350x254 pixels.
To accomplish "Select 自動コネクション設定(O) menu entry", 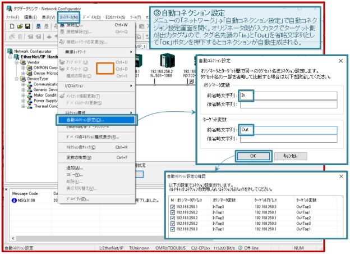I will point(96,120).
